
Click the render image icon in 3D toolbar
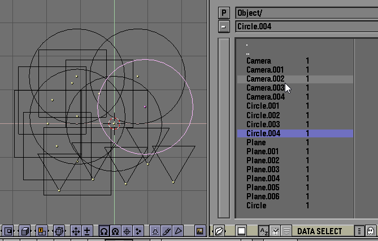pyautogui.click(x=200, y=231)
